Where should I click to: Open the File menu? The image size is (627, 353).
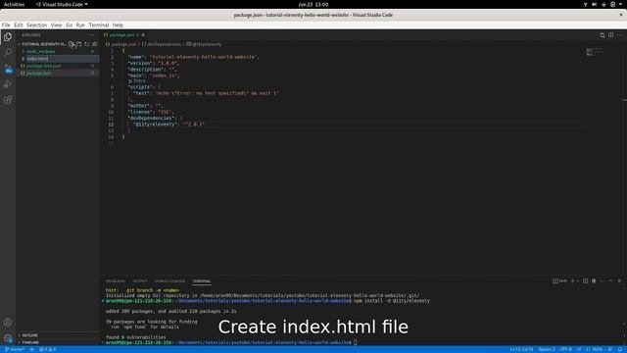pyautogui.click(x=6, y=25)
